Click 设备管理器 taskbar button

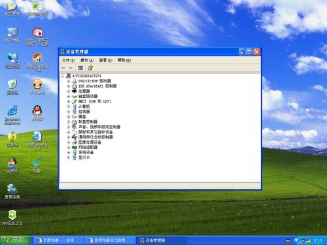pos(162,240)
